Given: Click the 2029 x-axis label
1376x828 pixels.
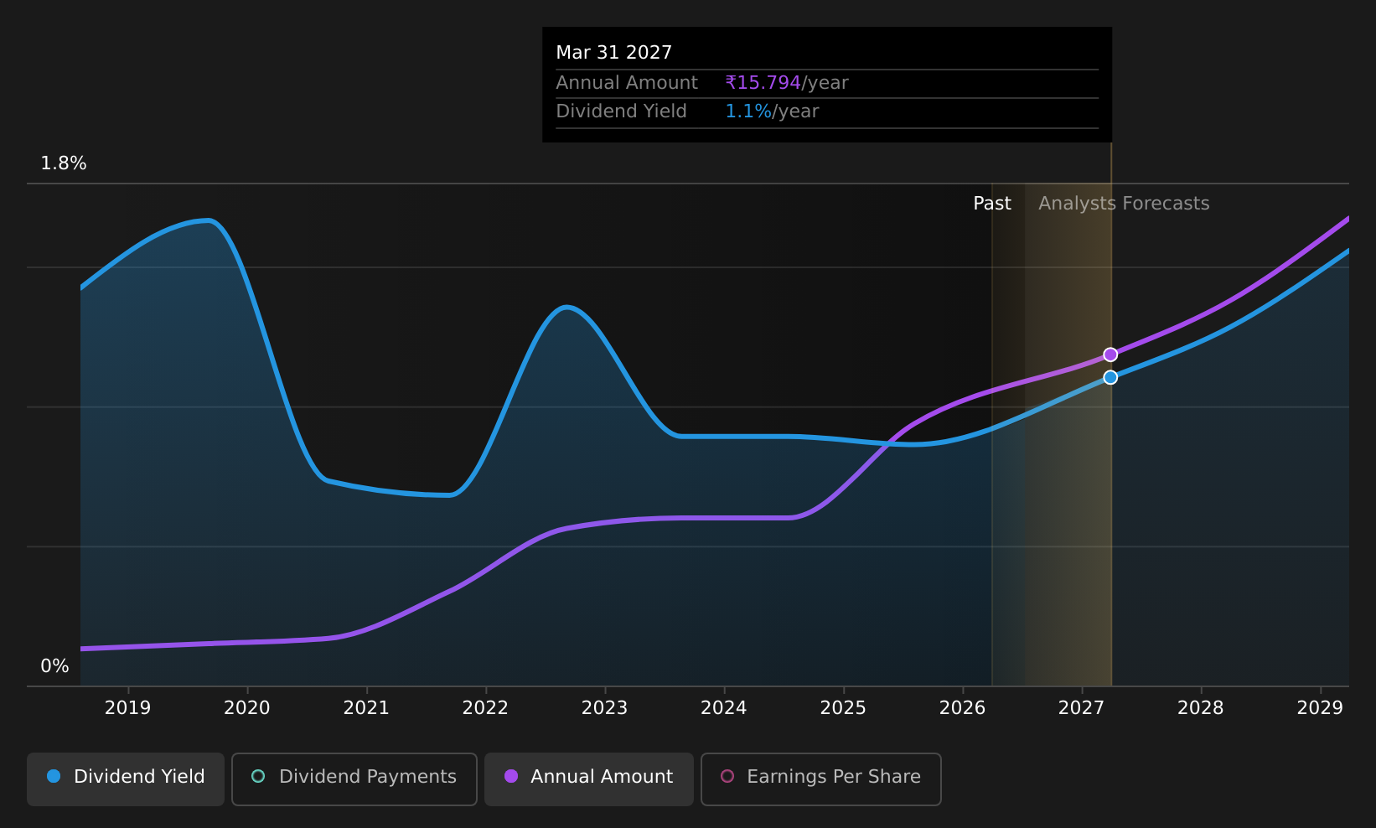Looking at the screenshot, I should click(x=1320, y=708).
